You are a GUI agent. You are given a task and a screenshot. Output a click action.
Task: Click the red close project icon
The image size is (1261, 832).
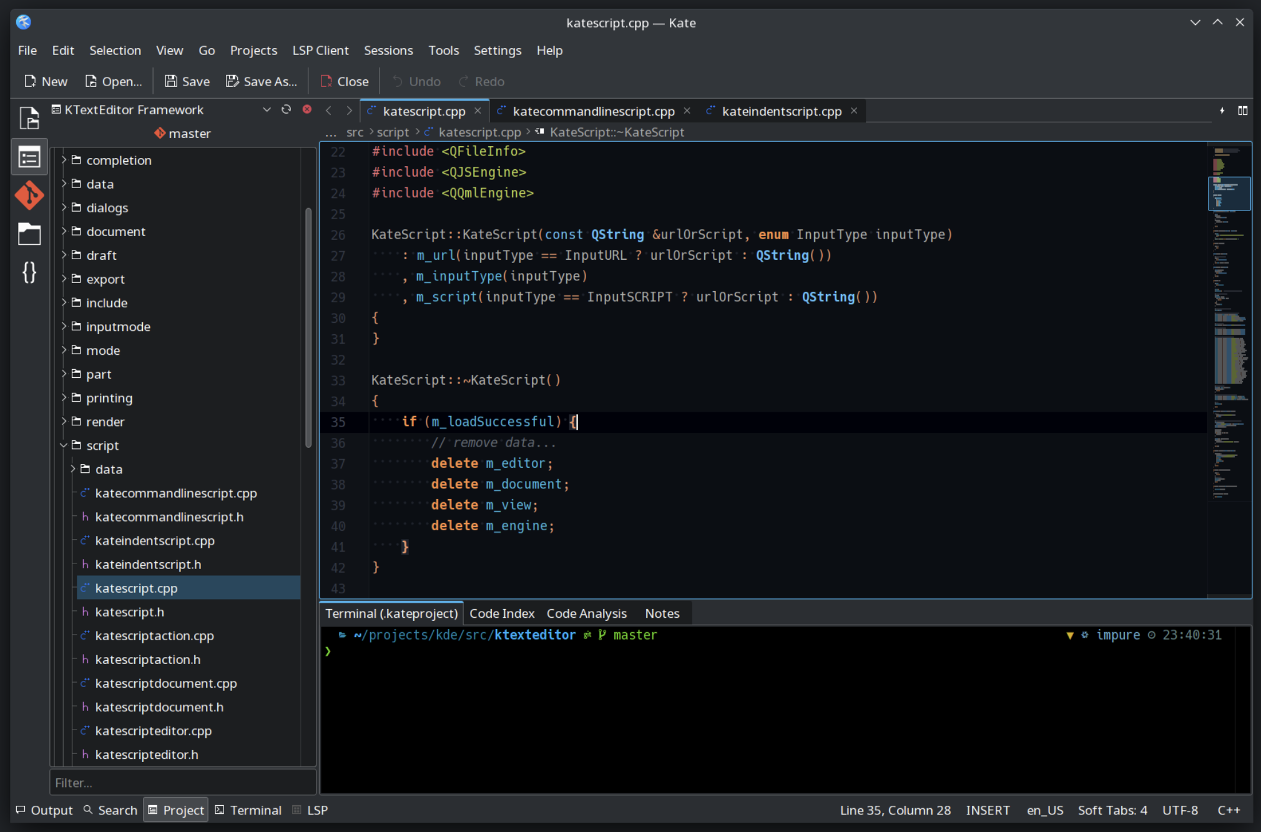(x=307, y=109)
